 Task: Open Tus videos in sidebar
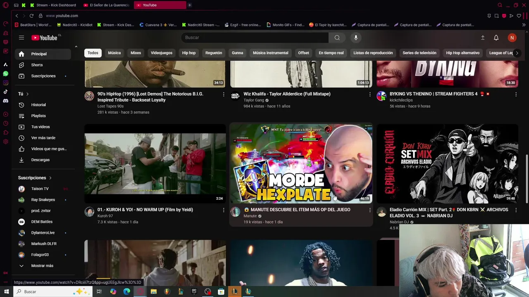(43, 127)
